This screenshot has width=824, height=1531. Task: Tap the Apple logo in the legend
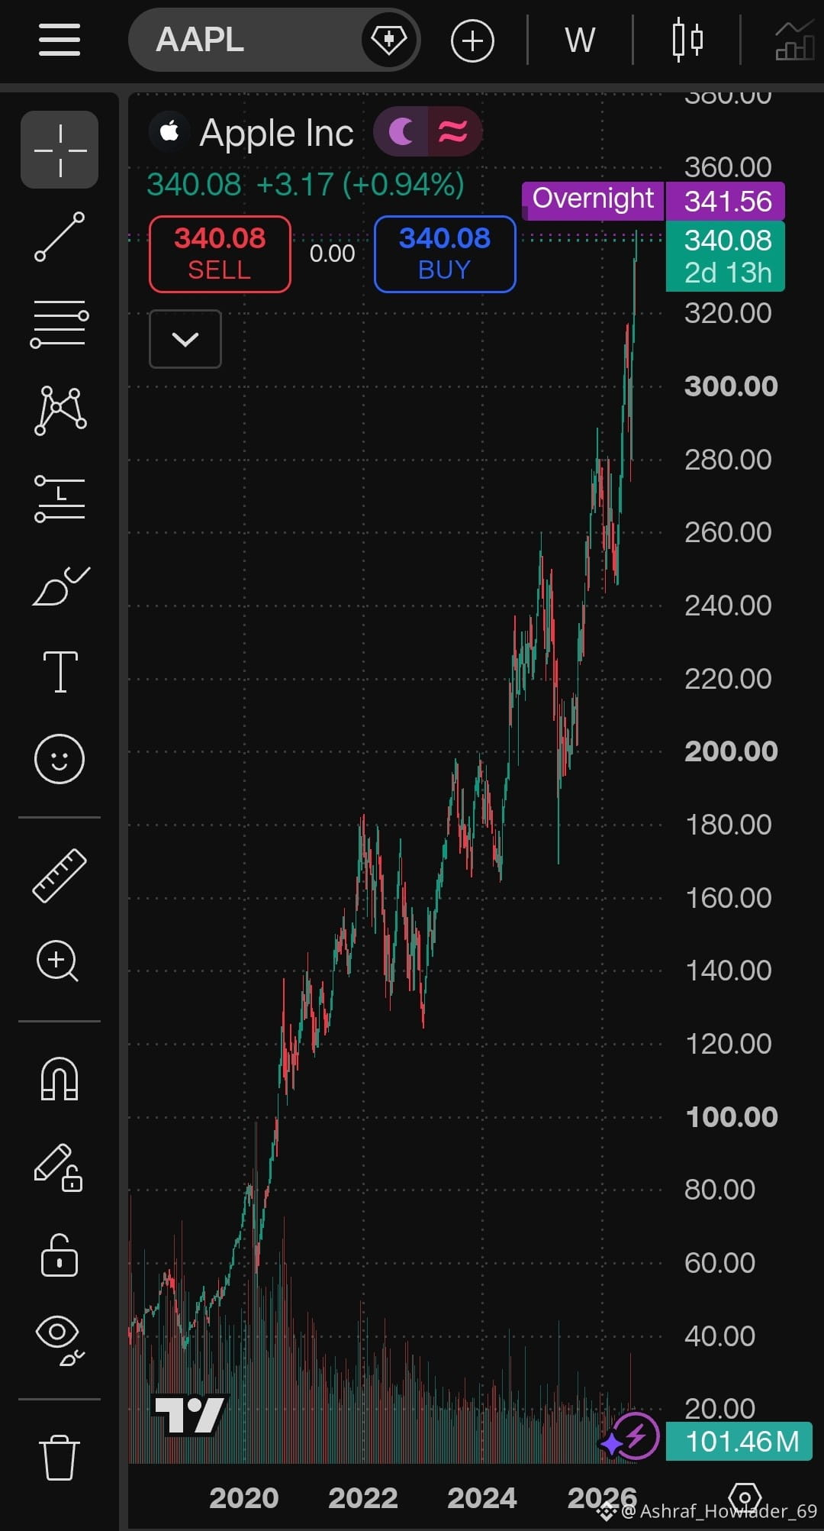pyautogui.click(x=169, y=132)
